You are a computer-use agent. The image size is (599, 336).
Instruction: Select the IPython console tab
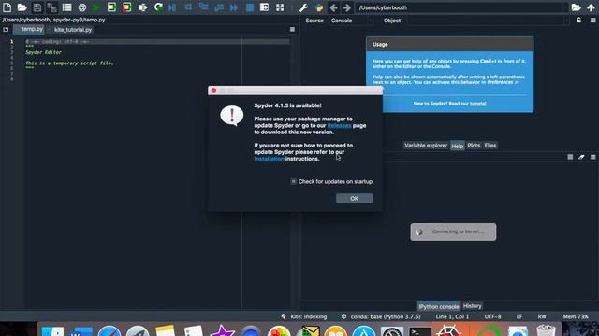(x=439, y=306)
